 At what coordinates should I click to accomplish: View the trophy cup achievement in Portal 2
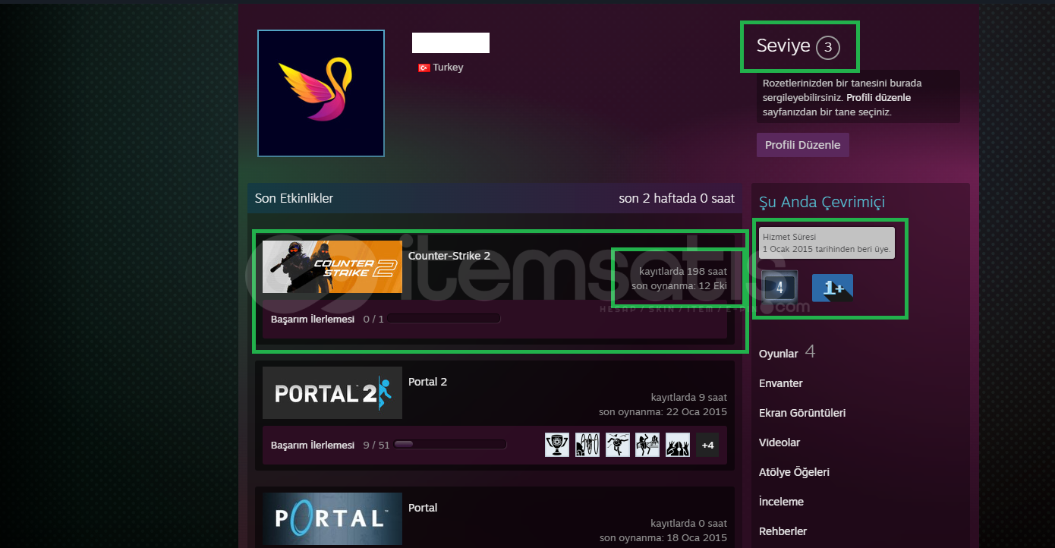pos(557,445)
